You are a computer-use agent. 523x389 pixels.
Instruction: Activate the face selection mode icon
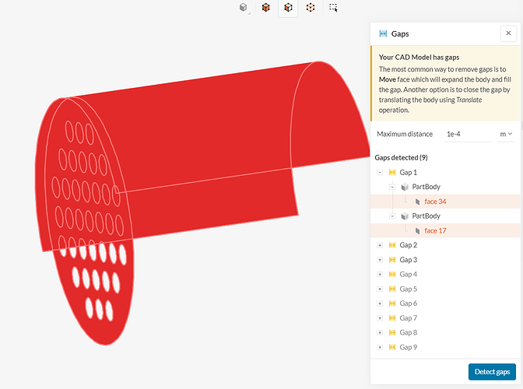tap(288, 8)
